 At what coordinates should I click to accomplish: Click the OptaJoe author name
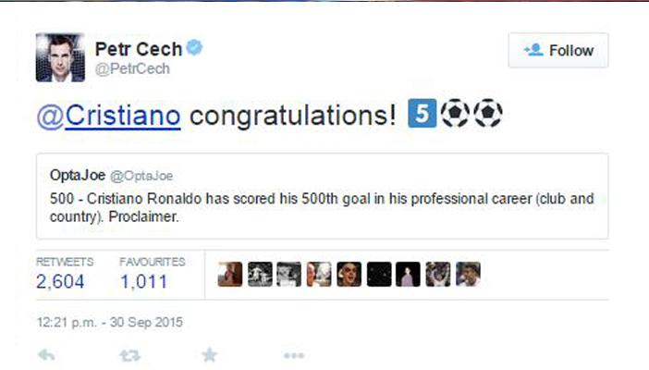(x=77, y=175)
